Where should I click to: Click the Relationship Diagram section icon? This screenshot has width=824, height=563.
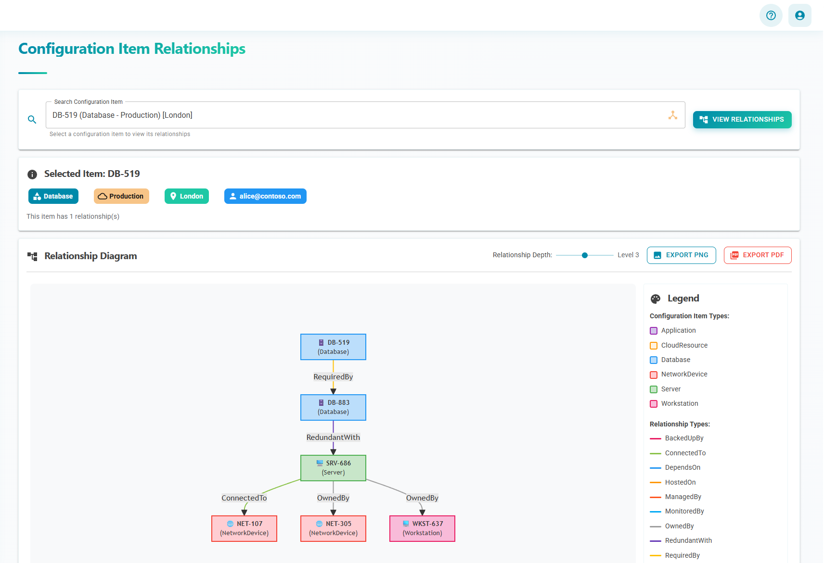pos(32,256)
